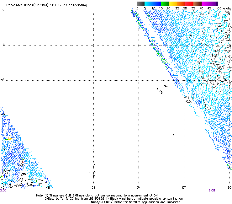Click the gray 0-5 knots legend swatch
The height and width of the screenshot is (204, 232).
[140, 4]
